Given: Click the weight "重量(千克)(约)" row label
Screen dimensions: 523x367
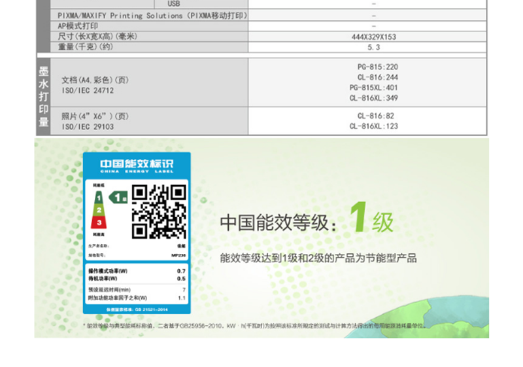Looking at the screenshot, I should [x=85, y=47].
